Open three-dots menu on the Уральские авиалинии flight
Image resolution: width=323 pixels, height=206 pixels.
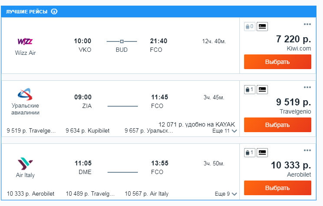[x=307, y=87]
